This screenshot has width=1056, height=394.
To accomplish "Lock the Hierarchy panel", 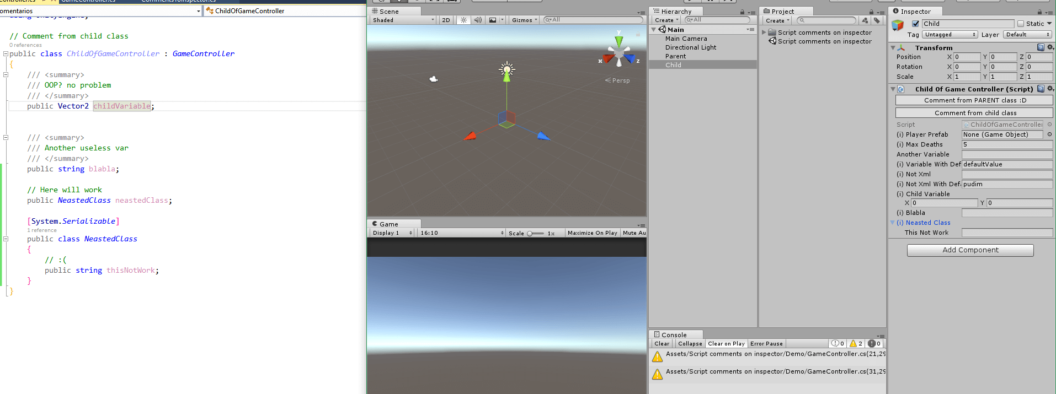I will (x=742, y=12).
